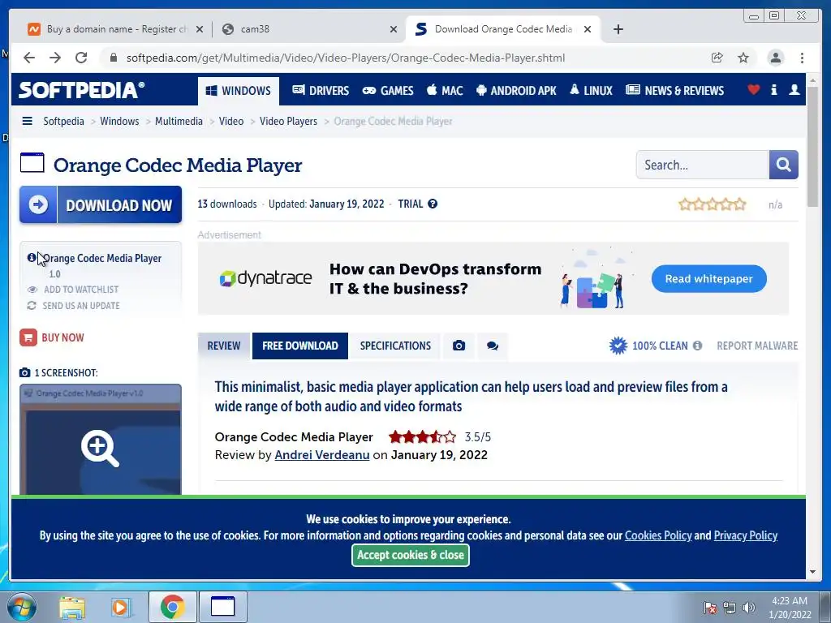
Task: Go to Video breadcrumb link
Action: (231, 122)
